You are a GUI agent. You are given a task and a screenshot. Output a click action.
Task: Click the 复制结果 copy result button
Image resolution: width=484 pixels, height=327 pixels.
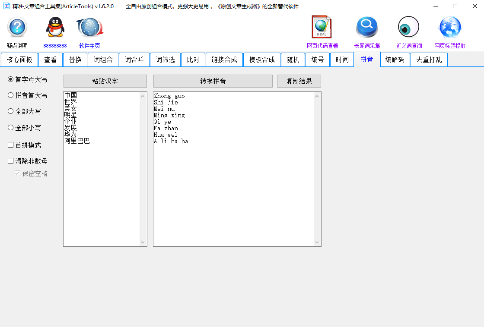point(299,81)
